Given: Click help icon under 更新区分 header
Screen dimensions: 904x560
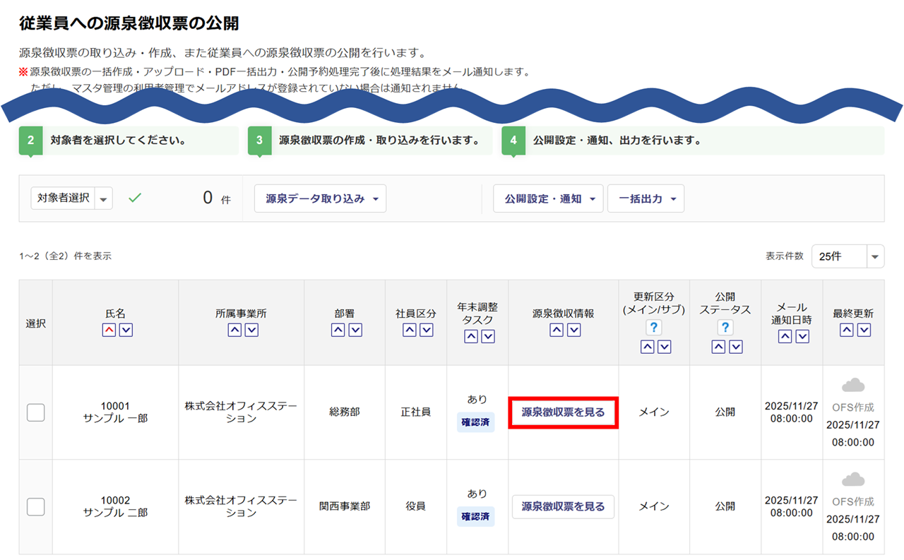Looking at the screenshot, I should pos(654,327).
